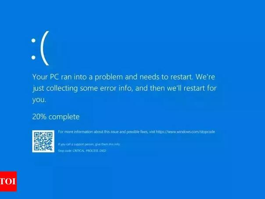Click the '20% complete' progress text
The image size is (265, 199).
coord(56,117)
